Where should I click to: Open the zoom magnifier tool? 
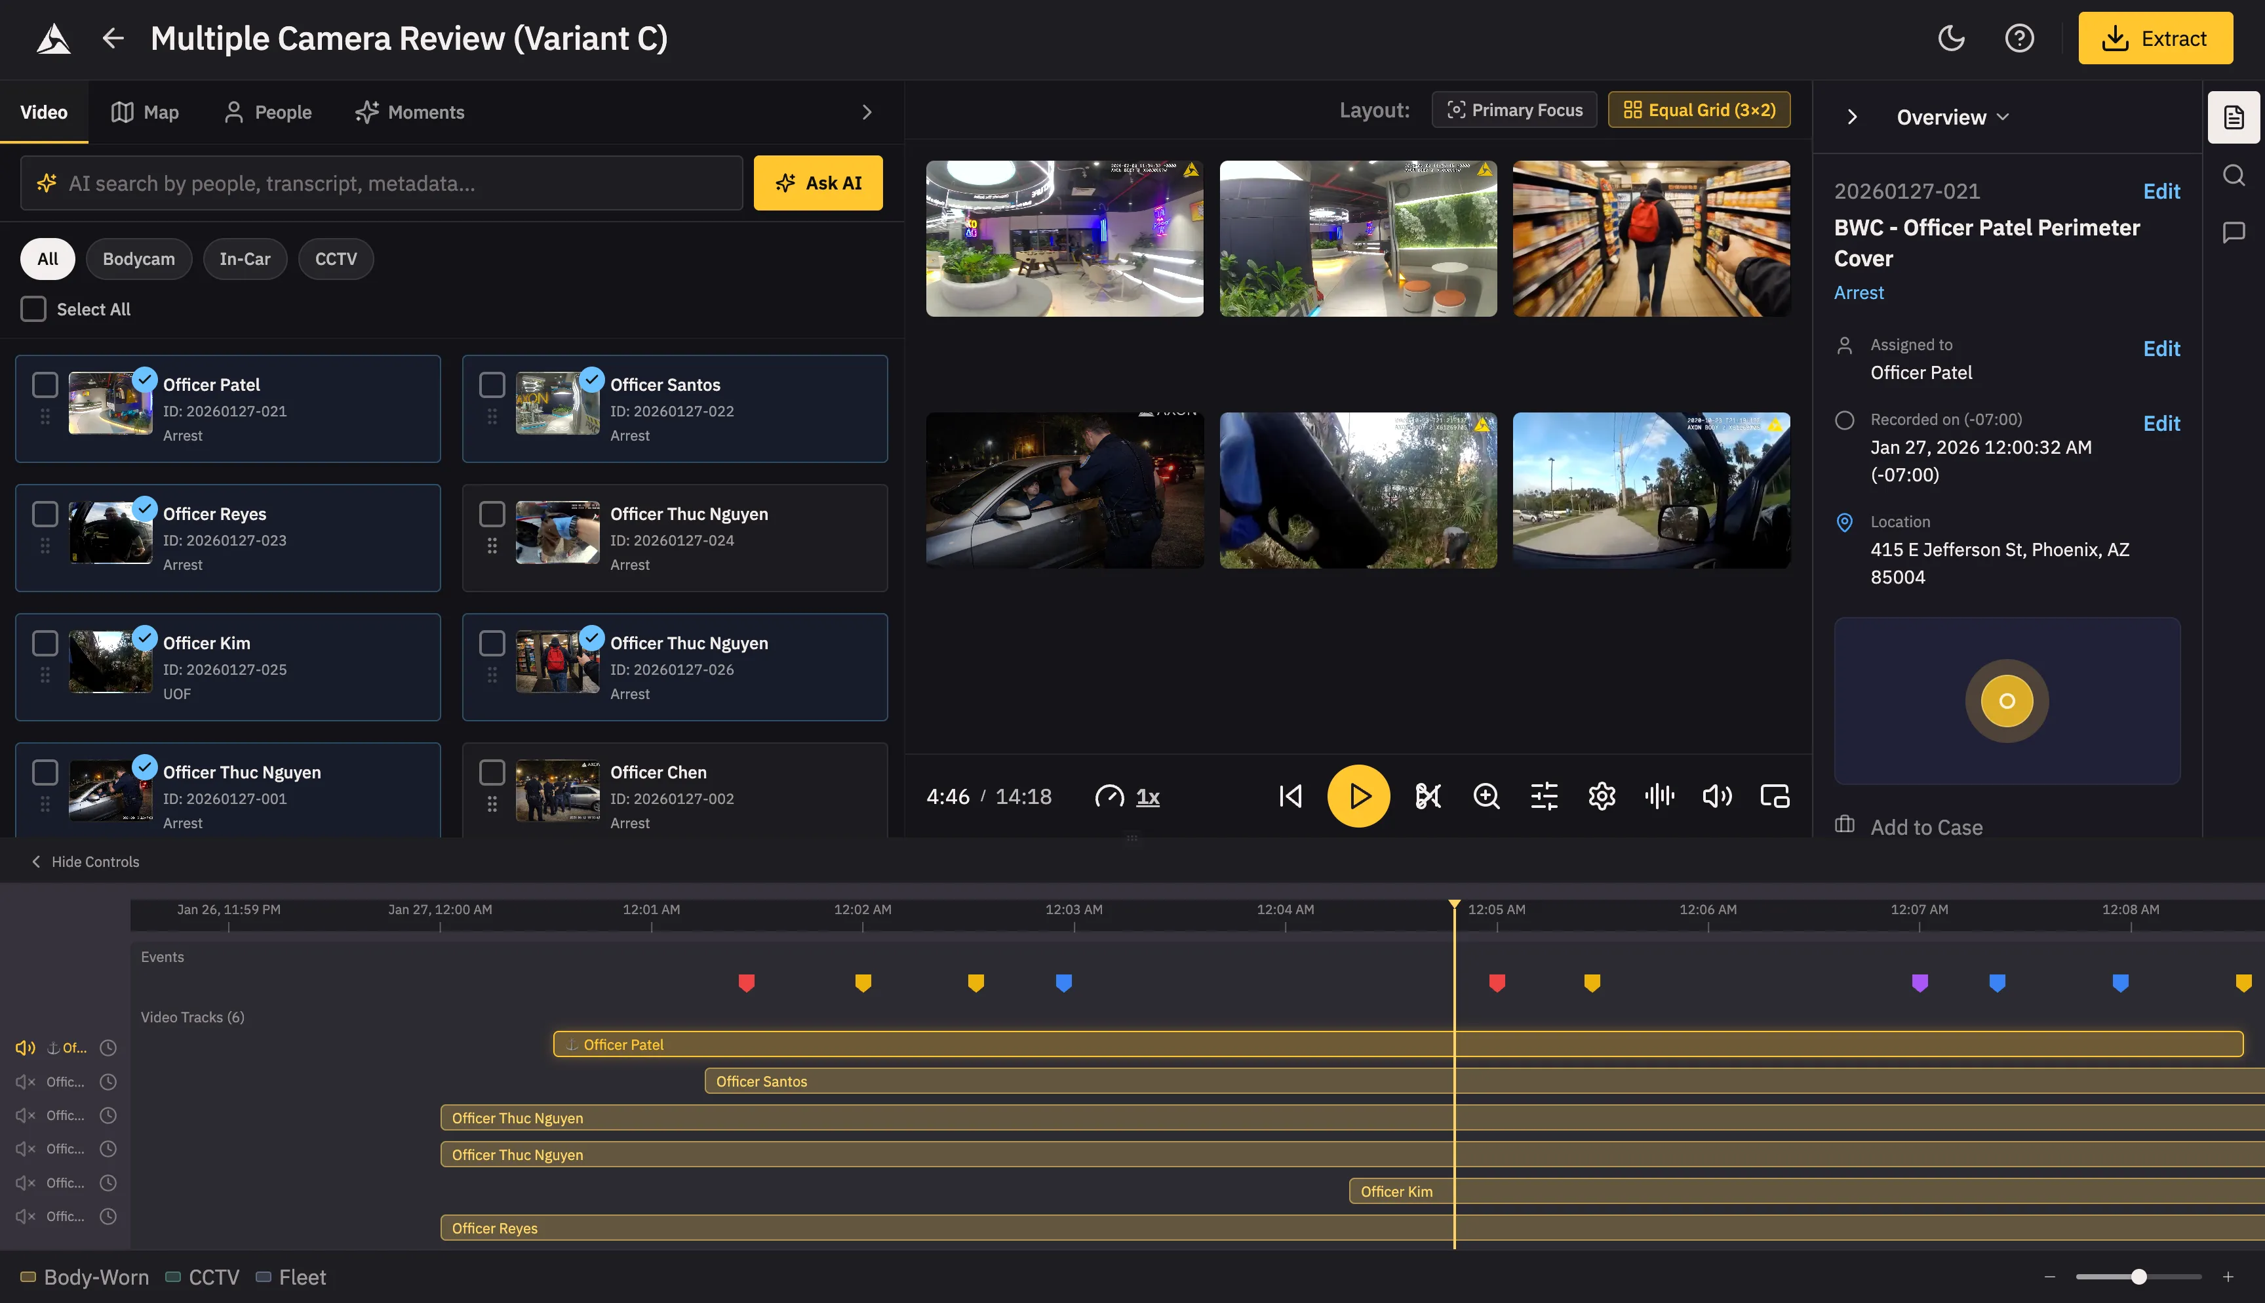[1486, 795]
